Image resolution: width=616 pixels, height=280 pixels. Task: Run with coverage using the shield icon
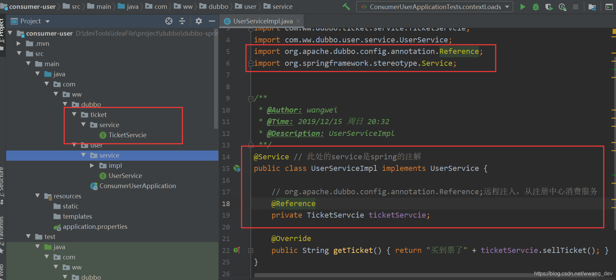click(549, 7)
